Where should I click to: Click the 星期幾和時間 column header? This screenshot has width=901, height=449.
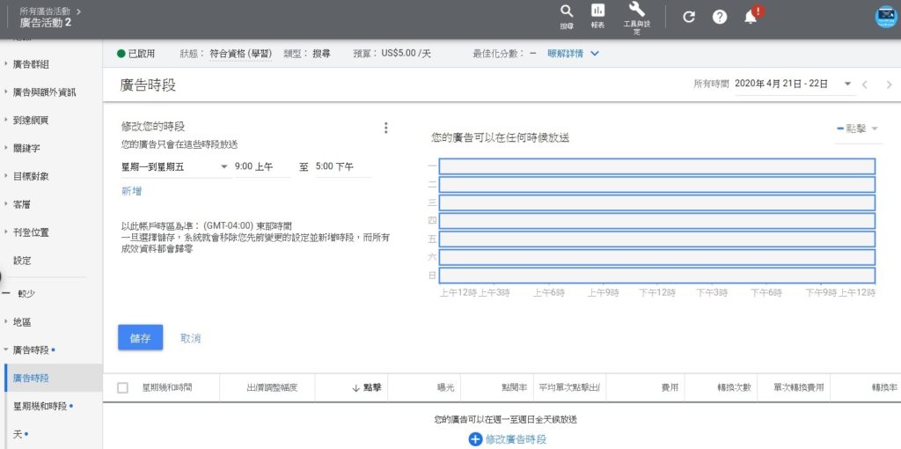[x=167, y=388]
